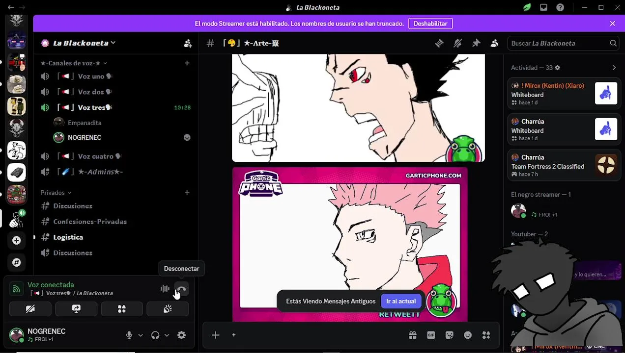
Task: Open threads icon in channel header
Action: 439,43
